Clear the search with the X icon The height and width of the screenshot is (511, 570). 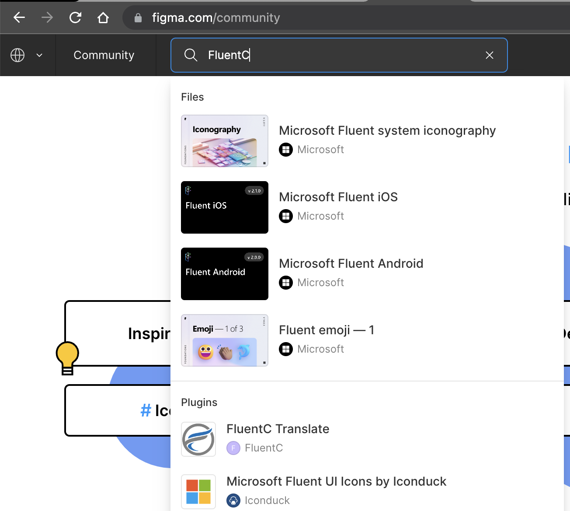click(490, 55)
